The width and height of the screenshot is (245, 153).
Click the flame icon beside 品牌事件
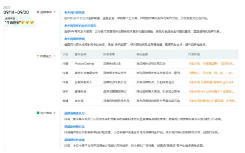[38, 12]
